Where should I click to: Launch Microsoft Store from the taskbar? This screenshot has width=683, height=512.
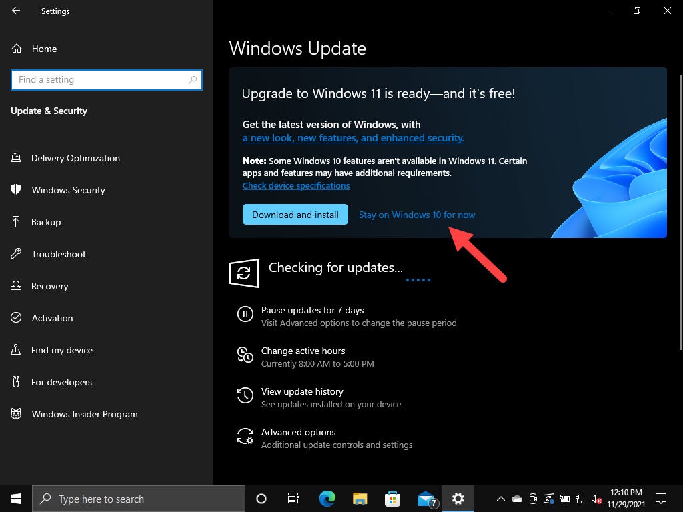point(392,499)
